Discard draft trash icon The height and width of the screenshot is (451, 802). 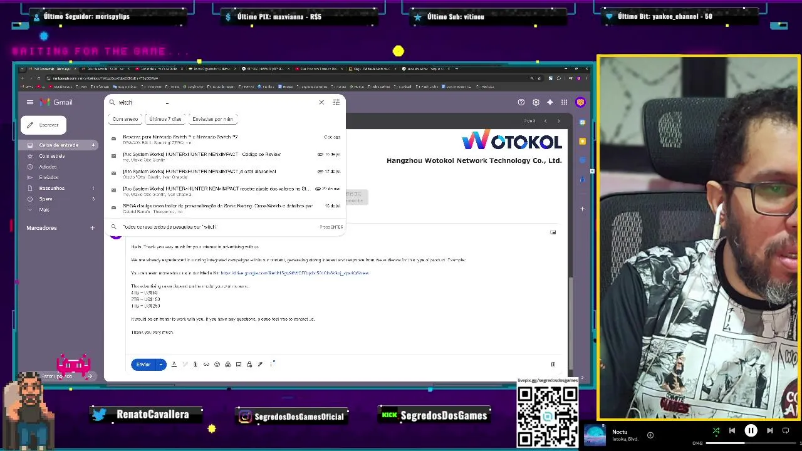tap(553, 365)
